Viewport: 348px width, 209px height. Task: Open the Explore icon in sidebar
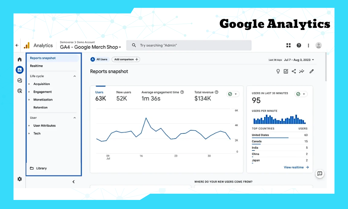pos(19,80)
